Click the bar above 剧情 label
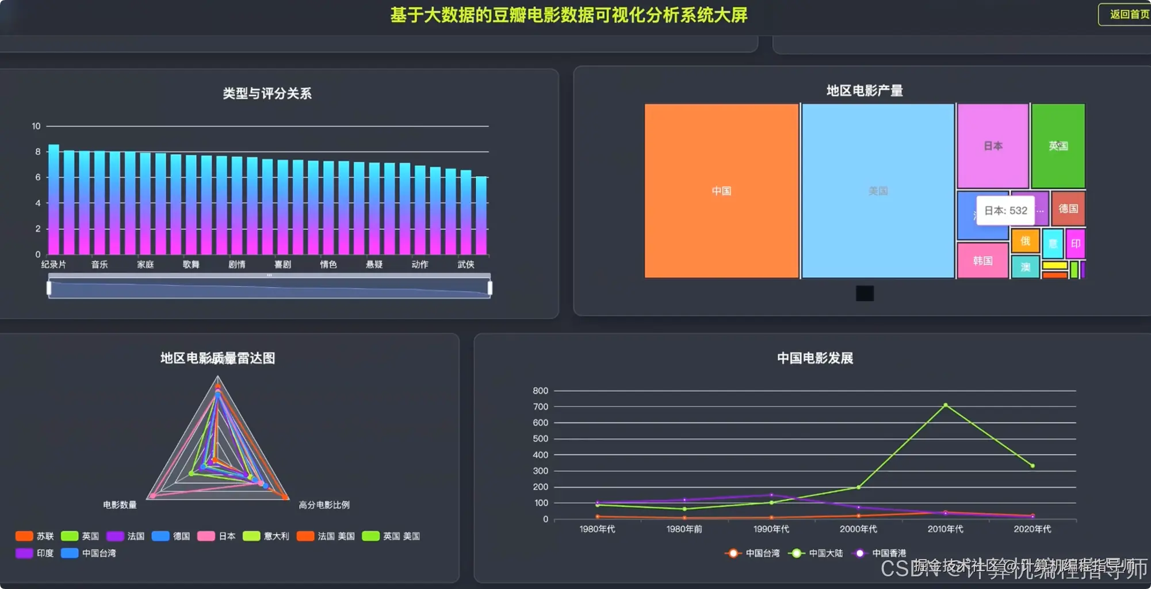 coord(237,206)
